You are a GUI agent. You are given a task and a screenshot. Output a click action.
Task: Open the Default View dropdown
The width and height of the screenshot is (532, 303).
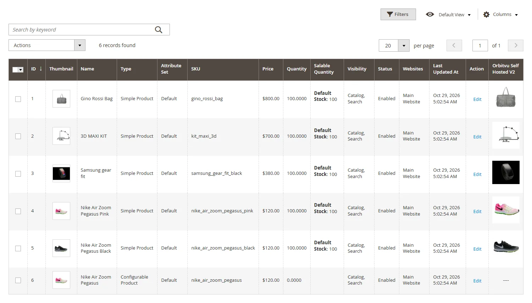coord(448,15)
